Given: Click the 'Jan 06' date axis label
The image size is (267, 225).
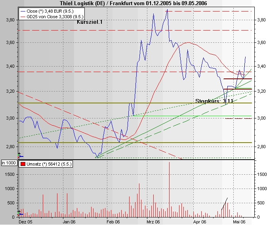Looking at the screenshot, I should click(69, 222).
